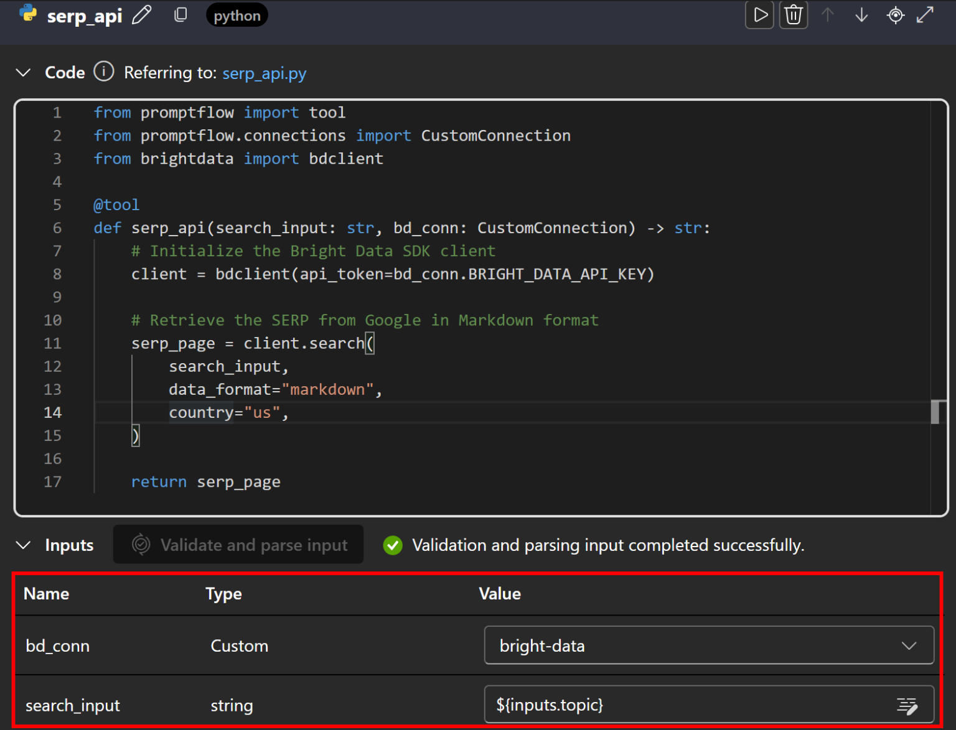Screen dimensions: 956x730
Task: Open the bd_conn bright-data dropdown
Action: click(x=708, y=645)
